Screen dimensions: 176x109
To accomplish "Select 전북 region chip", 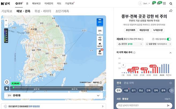I will point(148,90).
